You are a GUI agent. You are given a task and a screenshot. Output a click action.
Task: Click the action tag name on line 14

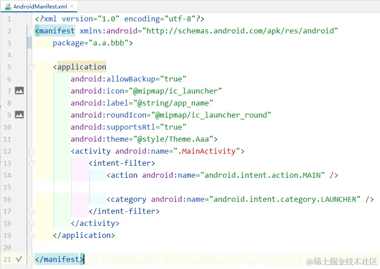tap(124, 175)
